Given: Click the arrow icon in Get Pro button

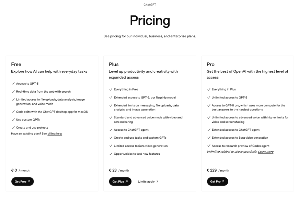Looking at the screenshot, I should point(223,182).
